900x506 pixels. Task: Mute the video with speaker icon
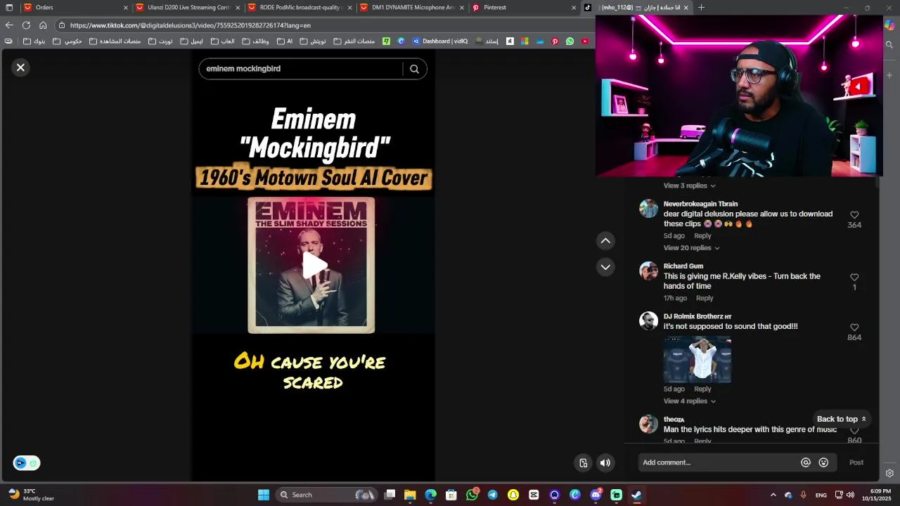coord(605,462)
